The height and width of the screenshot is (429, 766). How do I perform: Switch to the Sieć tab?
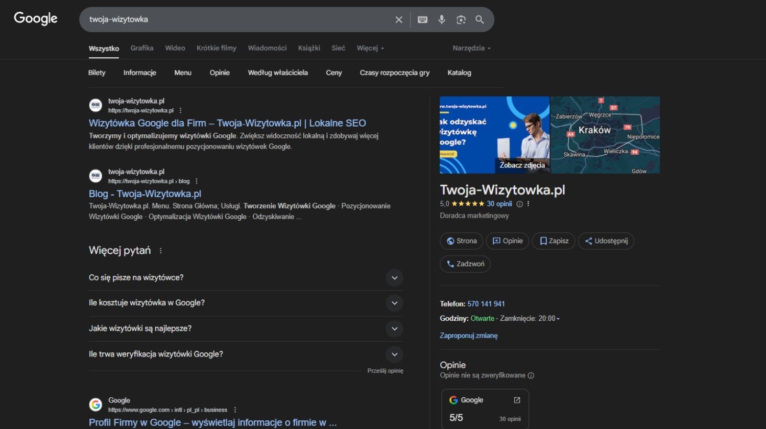338,48
